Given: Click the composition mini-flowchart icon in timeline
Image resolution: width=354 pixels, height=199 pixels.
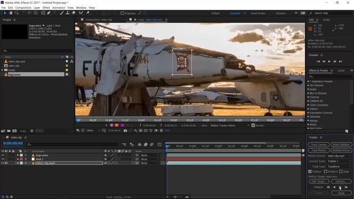Looking at the screenshot, I should click(x=124, y=144).
